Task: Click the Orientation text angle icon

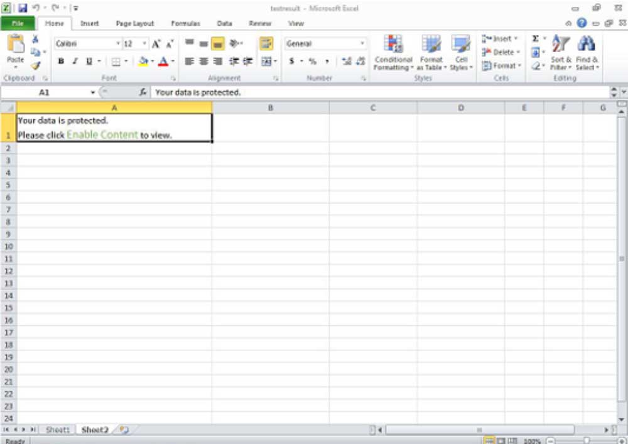Action: coord(235,43)
